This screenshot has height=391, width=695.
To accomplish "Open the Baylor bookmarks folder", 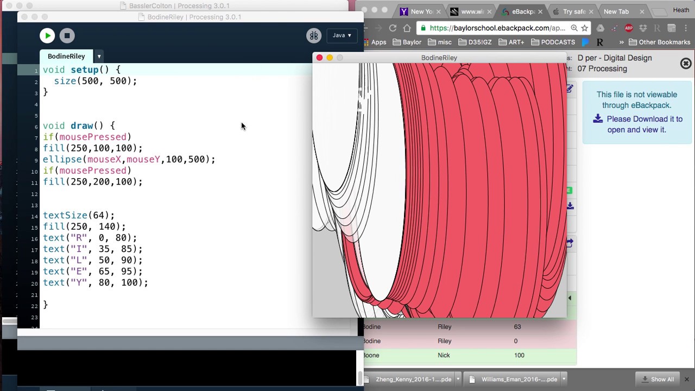I will point(407,42).
